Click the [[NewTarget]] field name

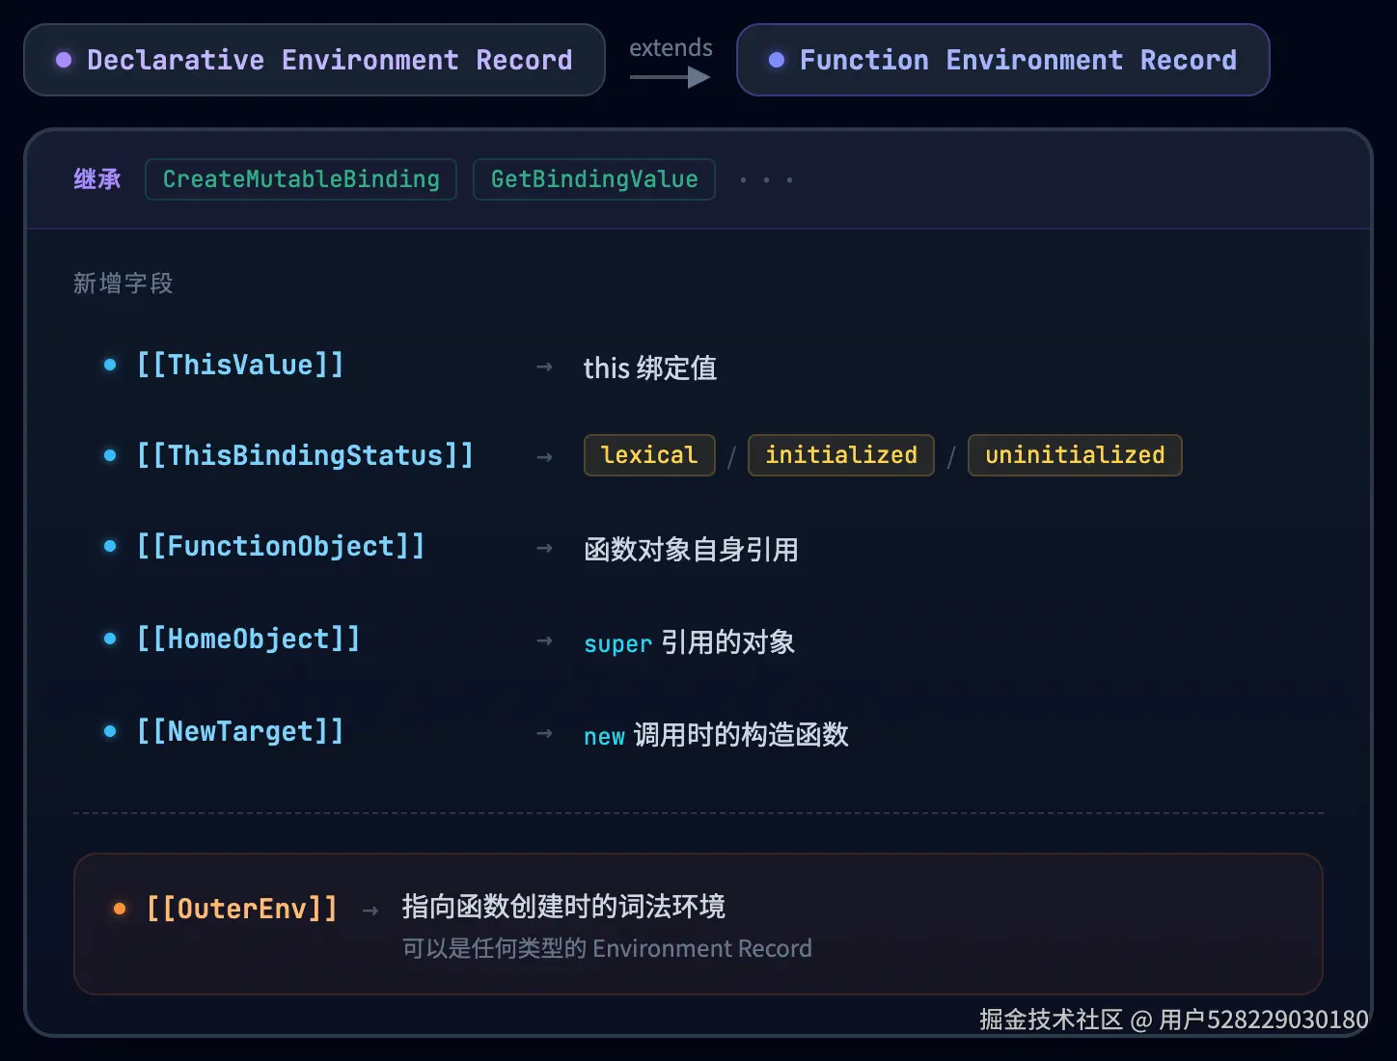point(240,731)
